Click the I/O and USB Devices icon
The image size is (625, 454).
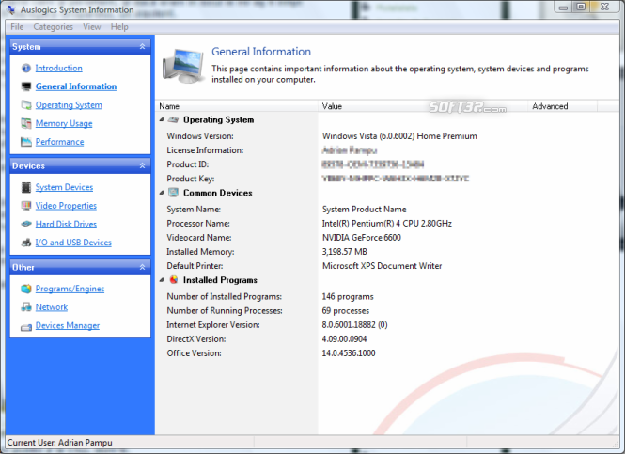coord(26,243)
